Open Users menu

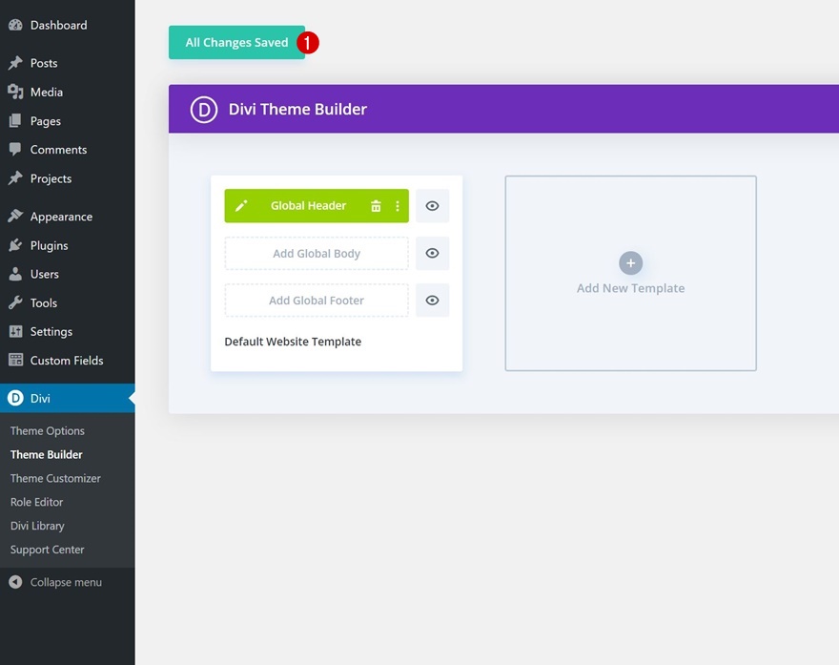point(68,274)
